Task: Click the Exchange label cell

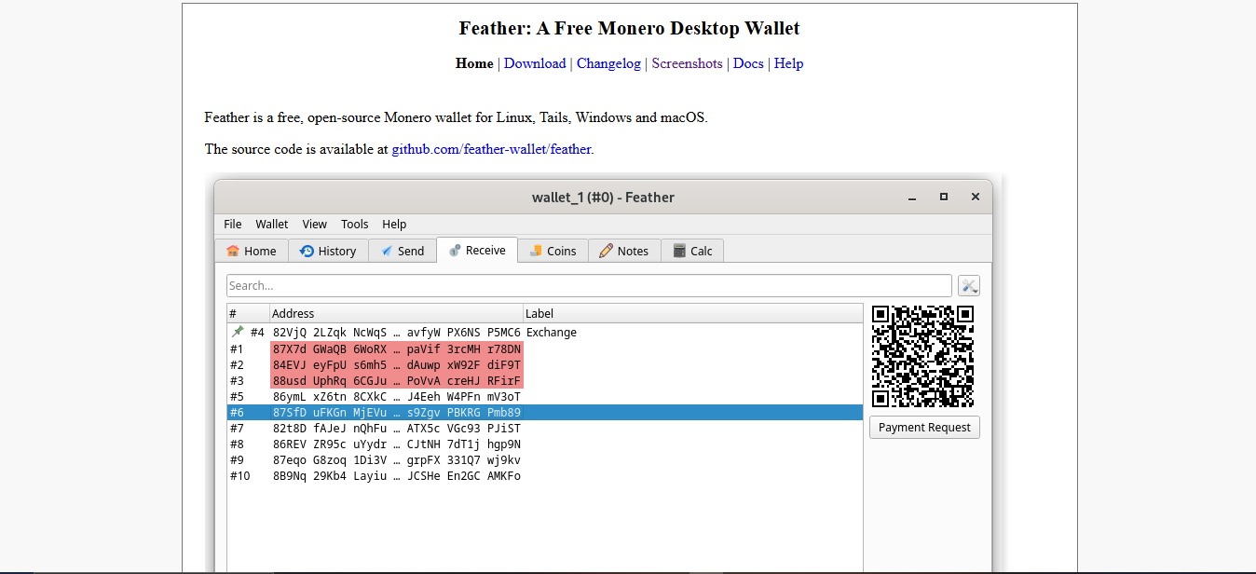Action: pos(552,333)
